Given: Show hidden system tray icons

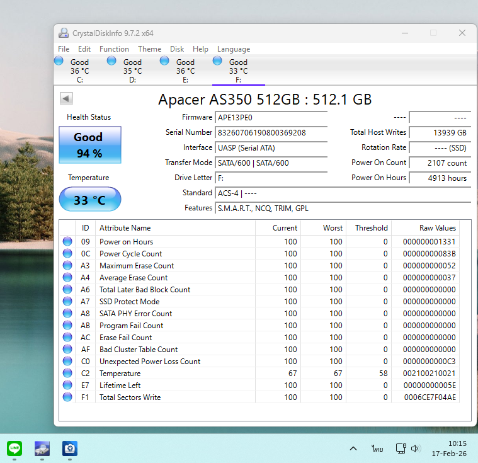Looking at the screenshot, I should click(353, 449).
